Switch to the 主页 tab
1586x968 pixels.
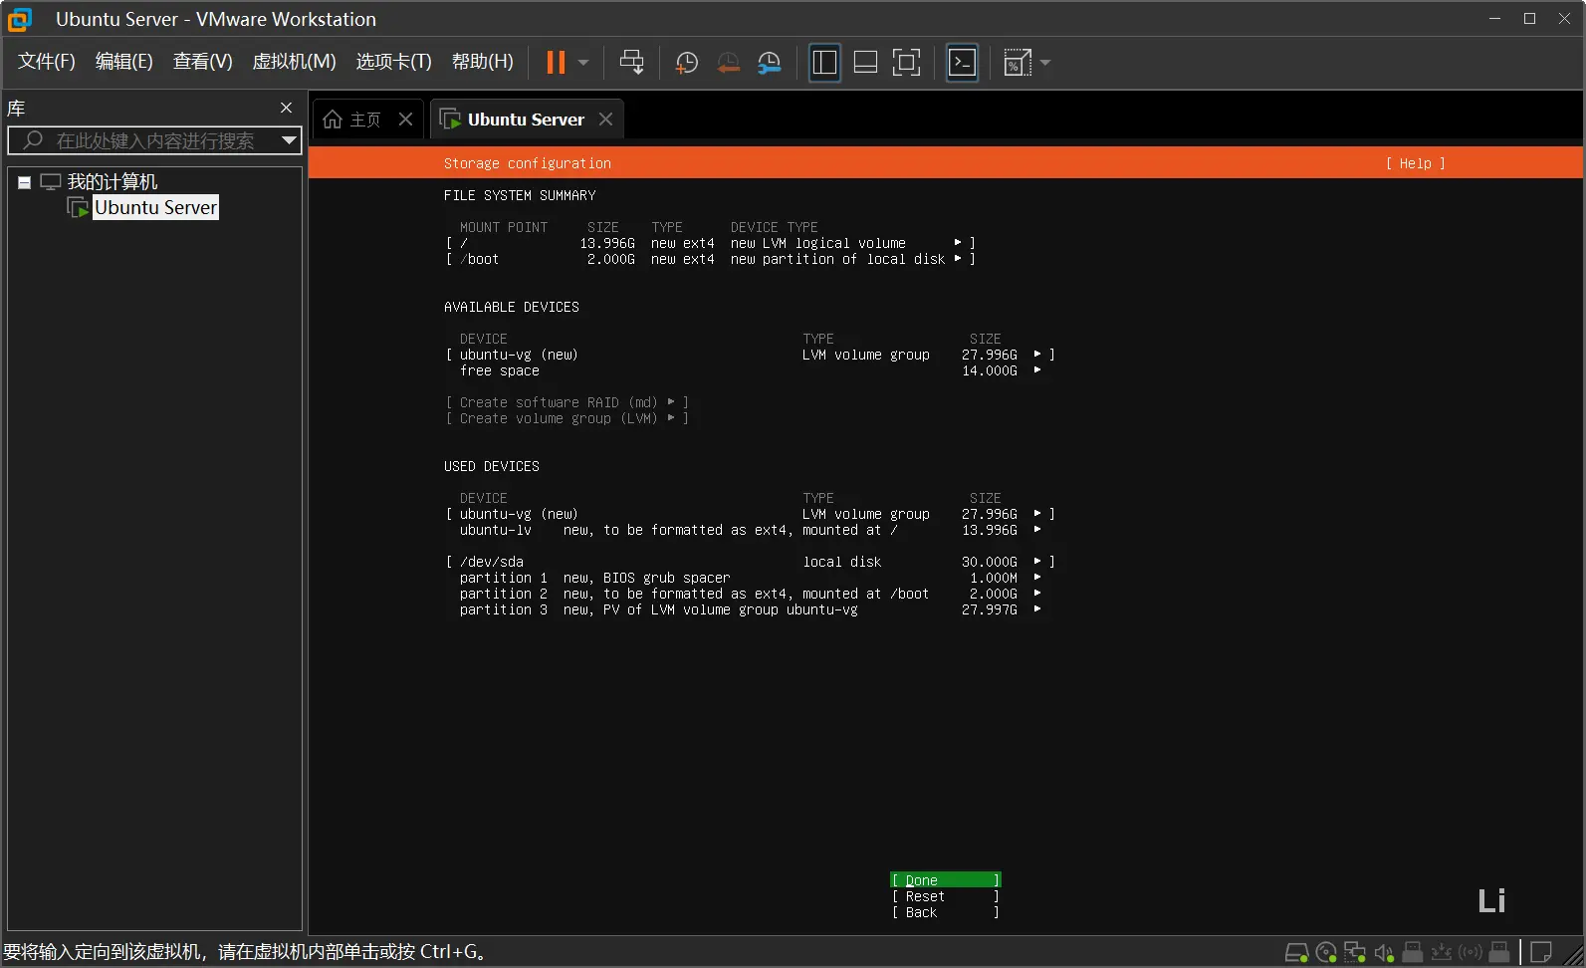click(364, 120)
